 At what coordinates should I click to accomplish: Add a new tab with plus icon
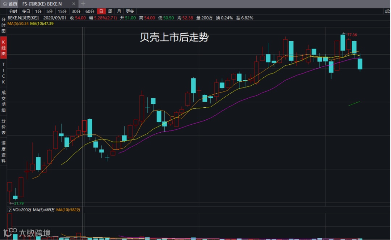pyautogui.click(x=83, y=4)
